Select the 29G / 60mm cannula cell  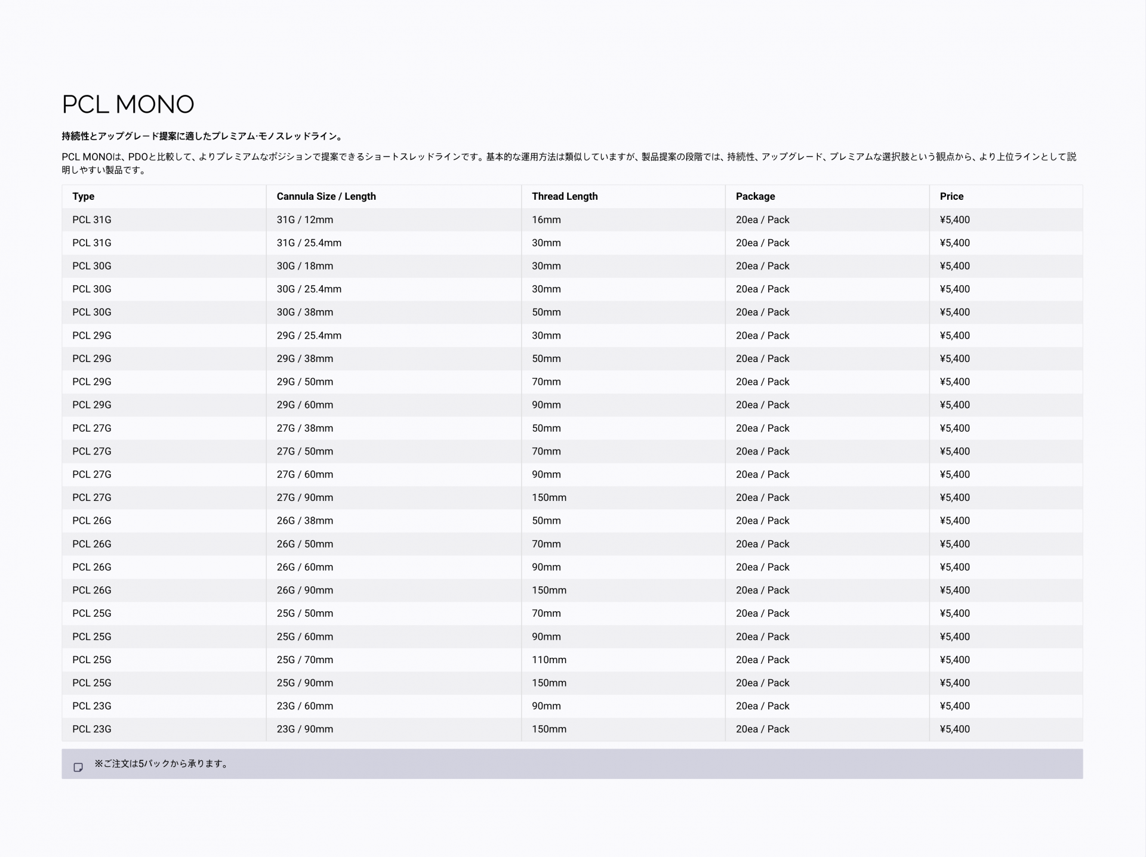tap(394, 405)
